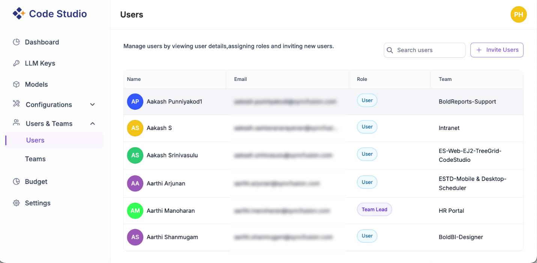Click the Code Studio logo
The height and width of the screenshot is (263, 537).
(x=50, y=13)
